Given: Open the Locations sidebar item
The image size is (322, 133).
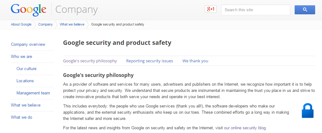Looking at the screenshot, I should 25,81.
